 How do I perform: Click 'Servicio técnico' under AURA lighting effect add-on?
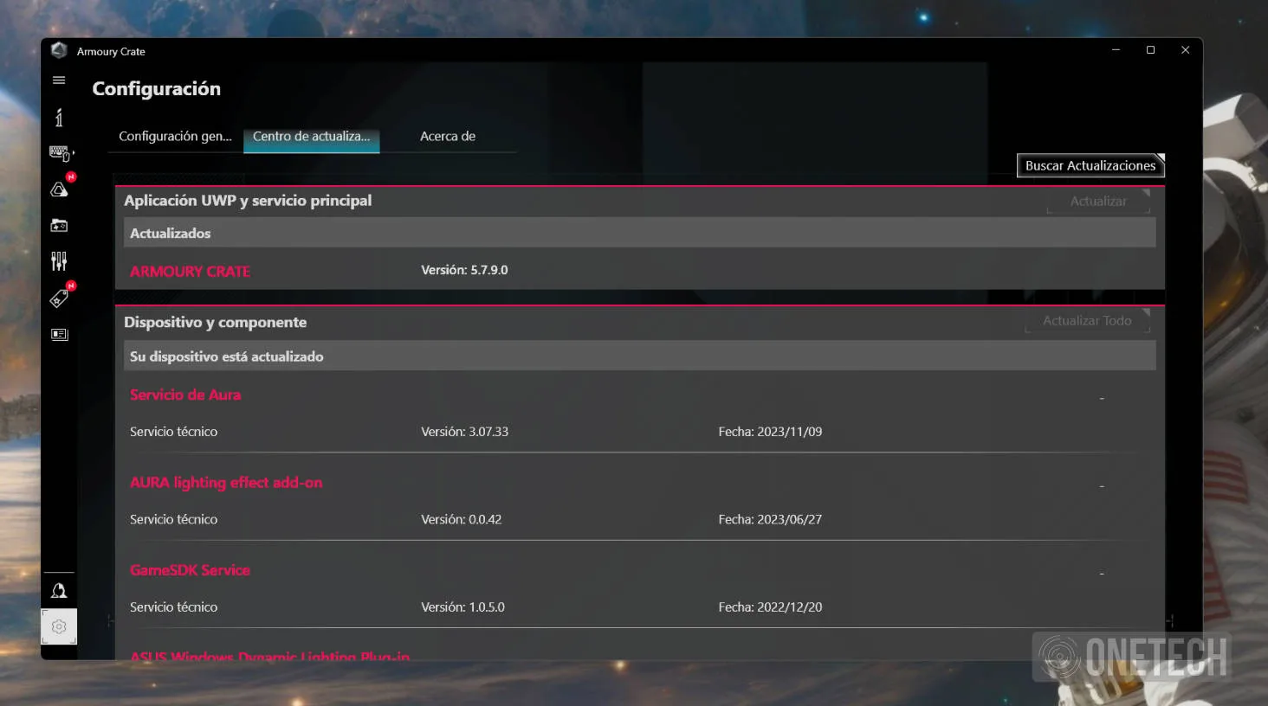click(173, 520)
